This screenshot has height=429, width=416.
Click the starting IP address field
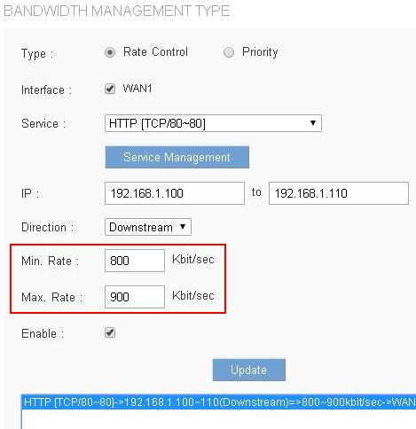tap(175, 193)
